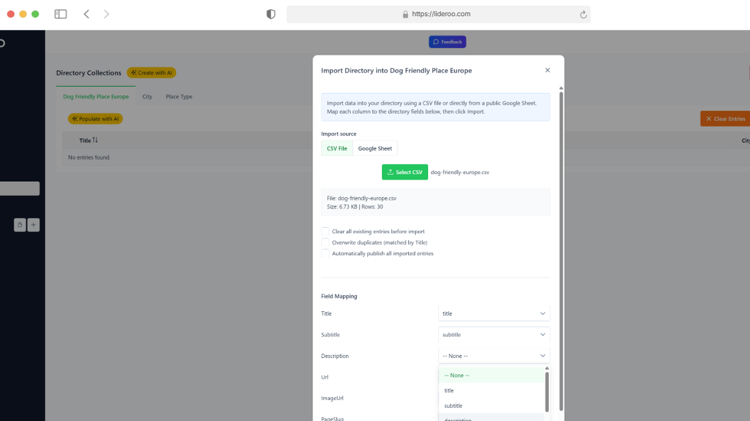Click the new page icon in the sidebar
The width and height of the screenshot is (750, 421).
click(20, 225)
